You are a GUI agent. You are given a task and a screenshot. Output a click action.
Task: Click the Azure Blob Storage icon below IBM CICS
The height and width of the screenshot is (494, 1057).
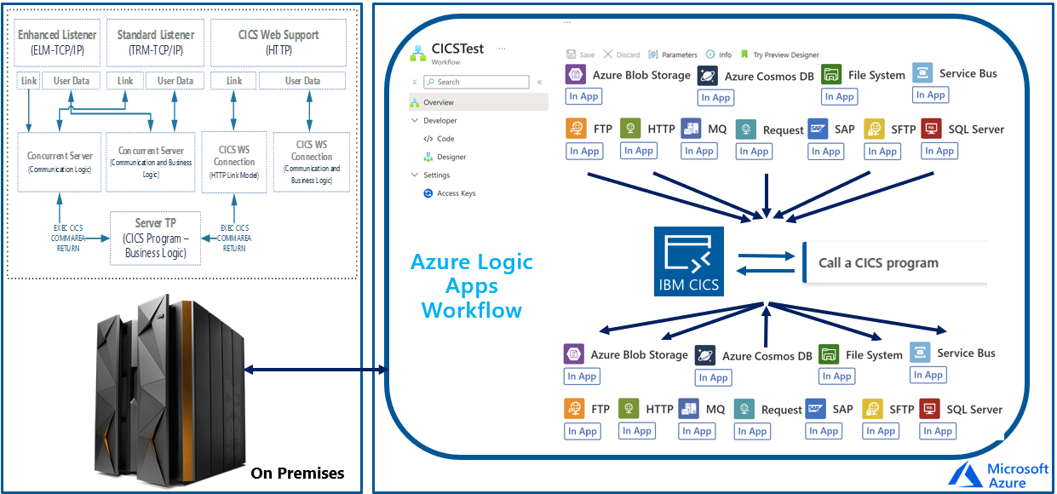pos(573,354)
